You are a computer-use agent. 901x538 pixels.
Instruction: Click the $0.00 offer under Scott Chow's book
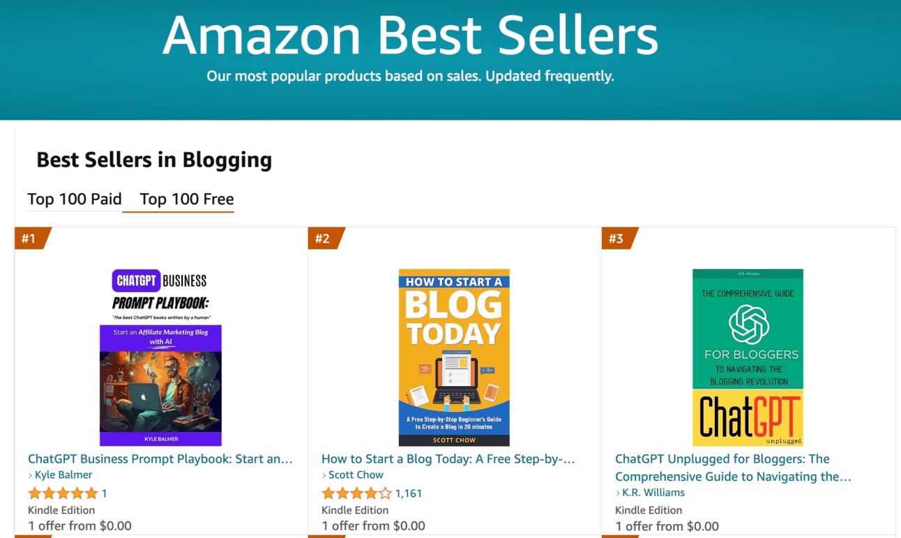click(373, 526)
